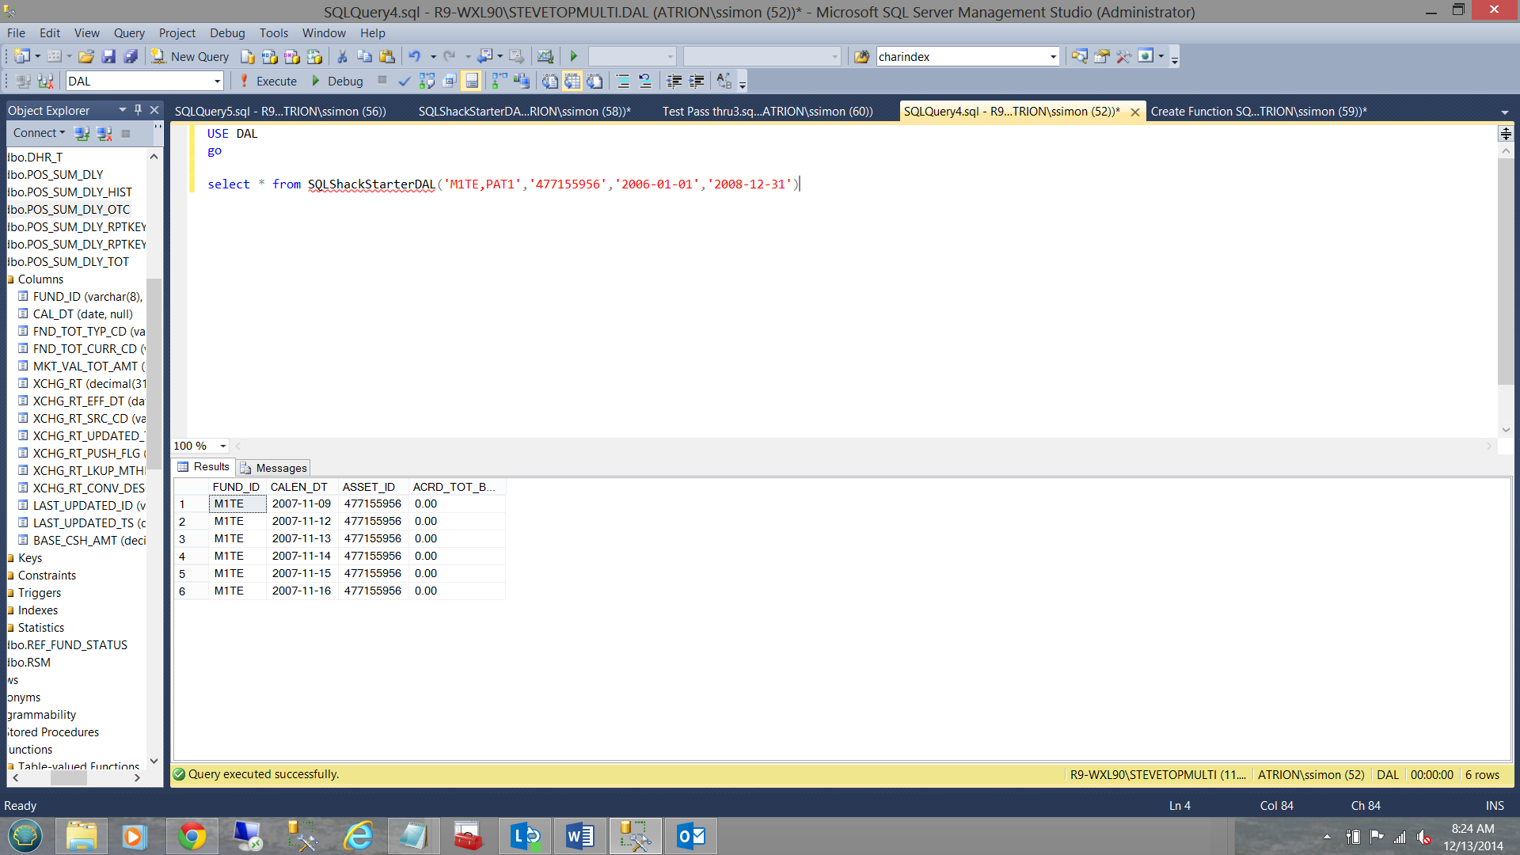This screenshot has height=855, width=1520.
Task: Click the Save file toolbar icon
Action: coord(108,56)
